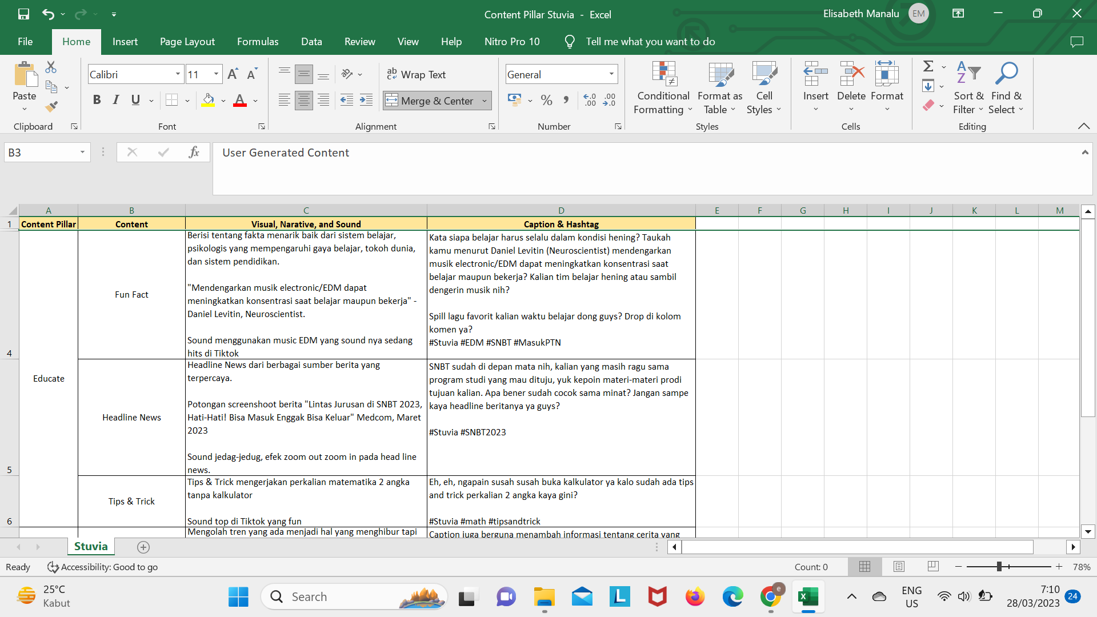The height and width of the screenshot is (617, 1097).
Task: Open the Insert ribbon tab
Action: [125, 42]
